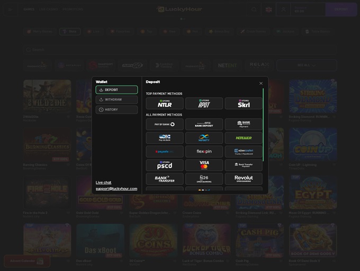Filter by Play'n GO provider logo
The width and height of the screenshot is (360, 271).
pos(132,66)
